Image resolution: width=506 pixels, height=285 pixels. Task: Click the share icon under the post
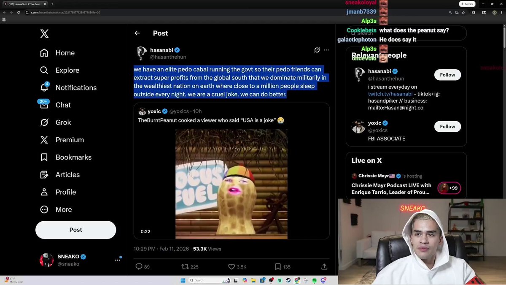click(x=324, y=266)
